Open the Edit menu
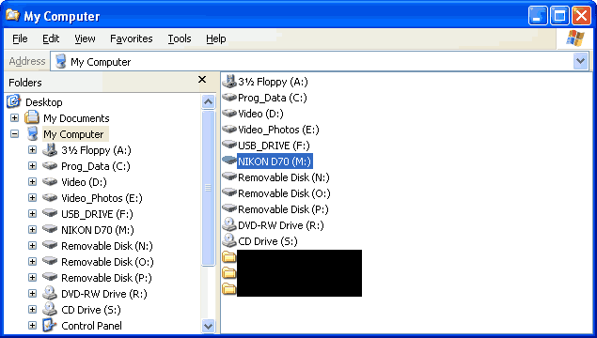Viewport: 597px width, 338px height. [x=51, y=38]
